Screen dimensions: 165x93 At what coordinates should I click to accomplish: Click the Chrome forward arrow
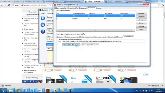pos(5,5)
